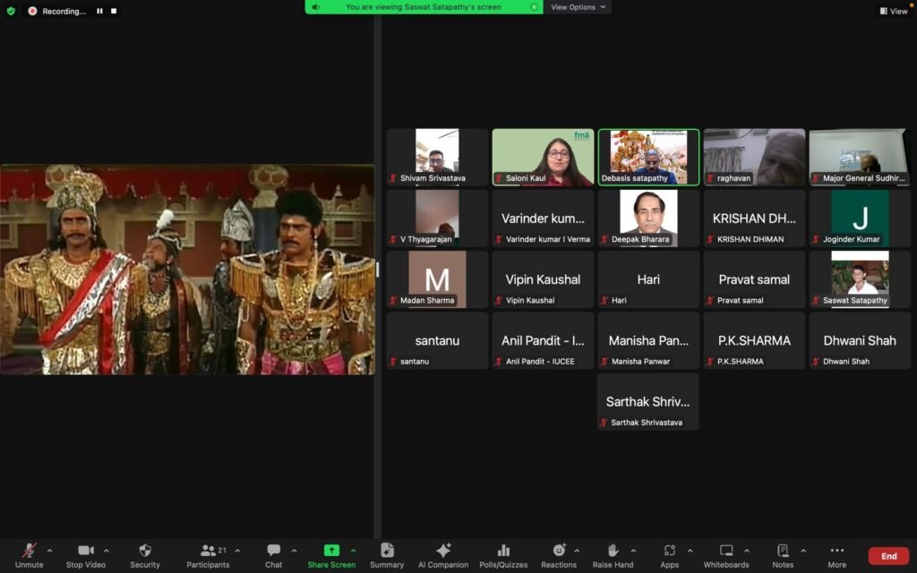
Task: Select Hari's participant tile
Action: pyautogui.click(x=648, y=279)
